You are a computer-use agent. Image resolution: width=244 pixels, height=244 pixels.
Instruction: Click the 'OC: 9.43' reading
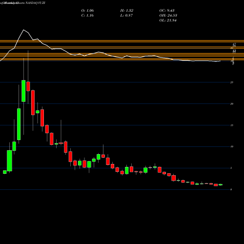(x=167, y=10)
